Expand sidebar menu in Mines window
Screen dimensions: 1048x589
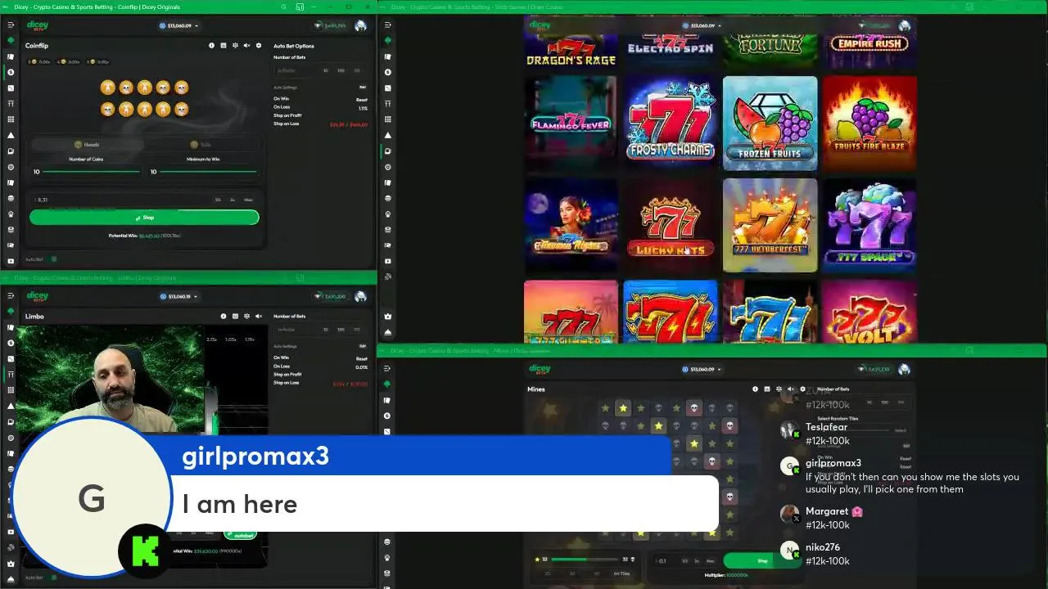(388, 369)
